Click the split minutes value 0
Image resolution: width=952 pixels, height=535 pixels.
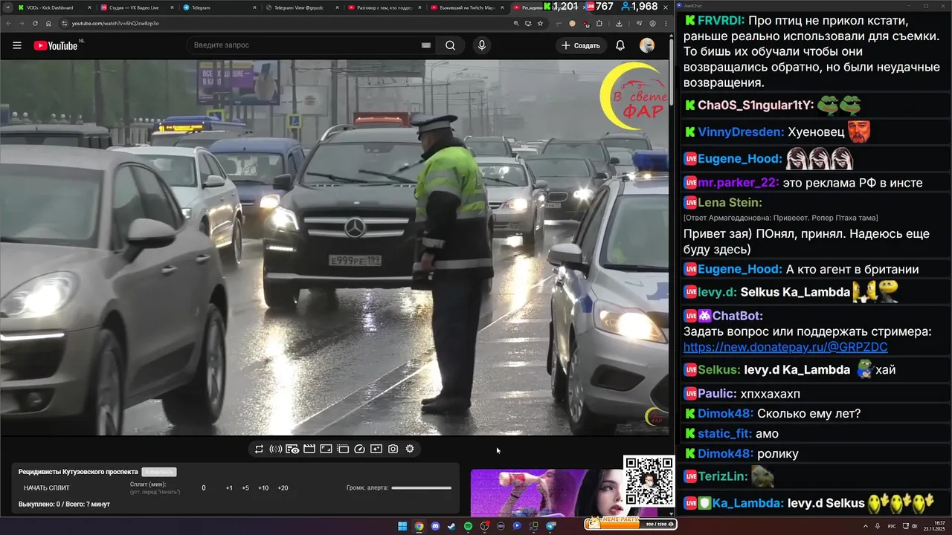[204, 488]
